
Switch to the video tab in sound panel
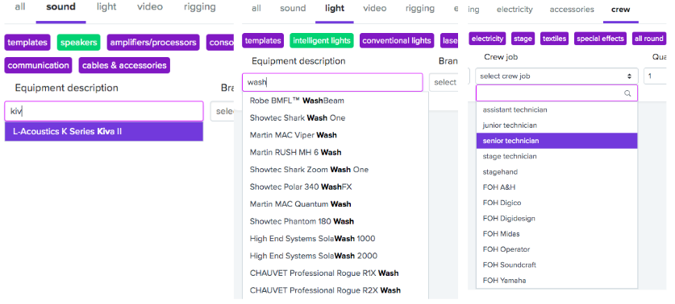click(150, 7)
